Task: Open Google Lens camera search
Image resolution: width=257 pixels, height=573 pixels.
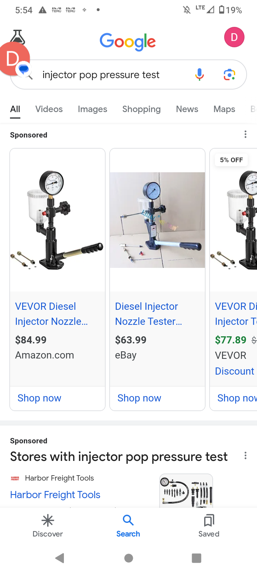Action: pos(230,74)
